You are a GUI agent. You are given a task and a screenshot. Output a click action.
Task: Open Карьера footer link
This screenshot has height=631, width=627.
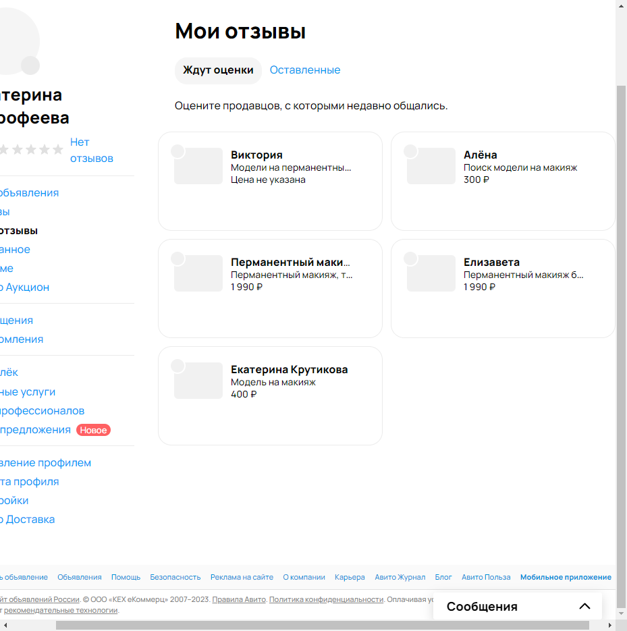[x=350, y=577]
